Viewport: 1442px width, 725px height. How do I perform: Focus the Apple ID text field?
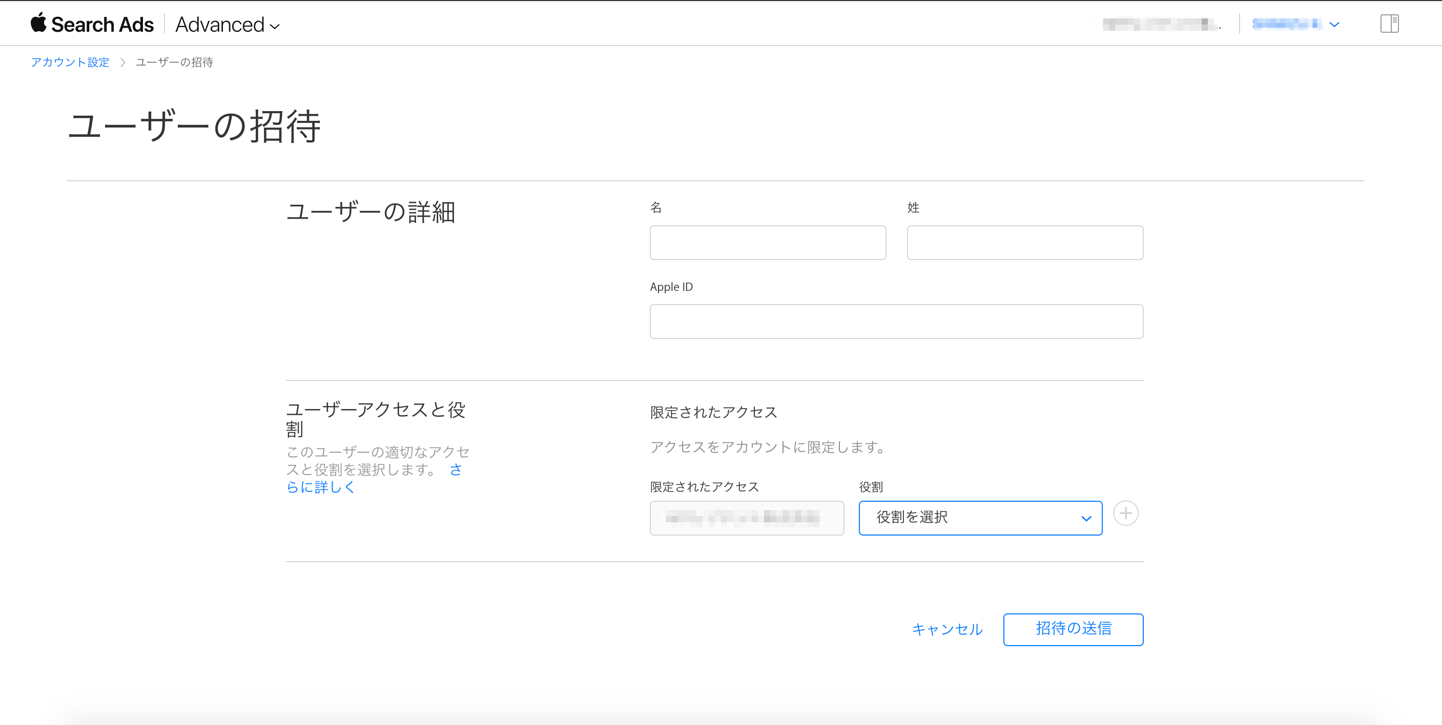[896, 321]
